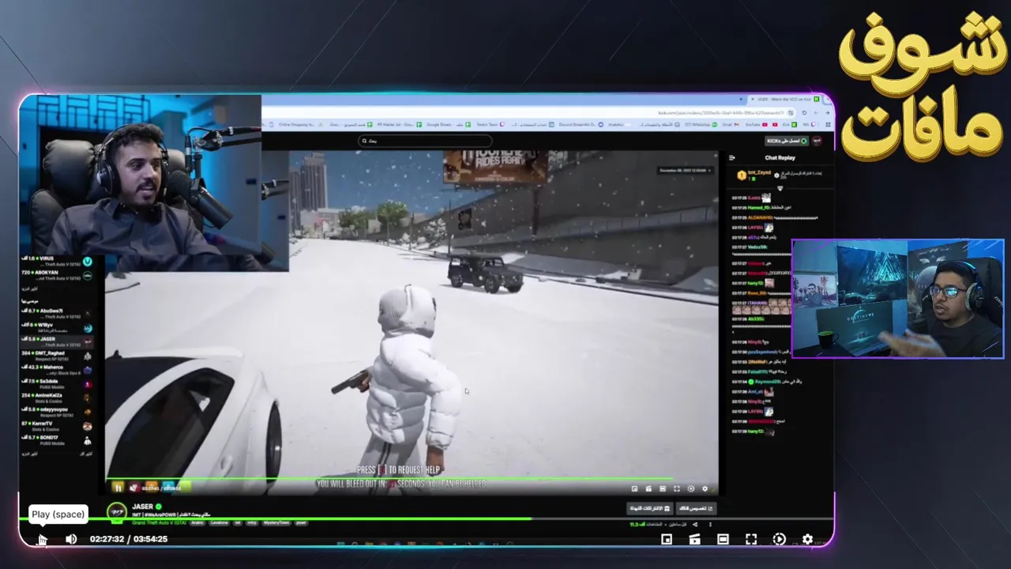Open the Discord StreamKit bookmark
This screenshot has width=1011, height=569.
click(581, 124)
